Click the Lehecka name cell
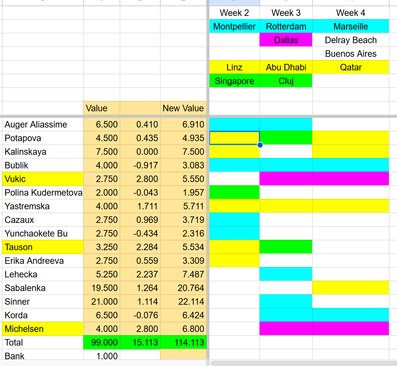397x366 pixels. 43,274
